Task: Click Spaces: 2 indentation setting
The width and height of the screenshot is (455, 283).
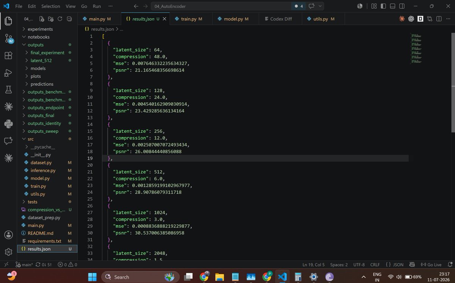Action: tap(339, 264)
